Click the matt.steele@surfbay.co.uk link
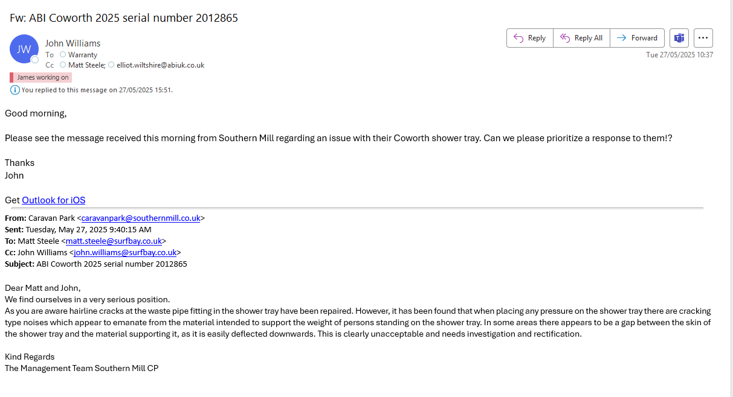Image resolution: width=733 pixels, height=397 pixels. [114, 241]
